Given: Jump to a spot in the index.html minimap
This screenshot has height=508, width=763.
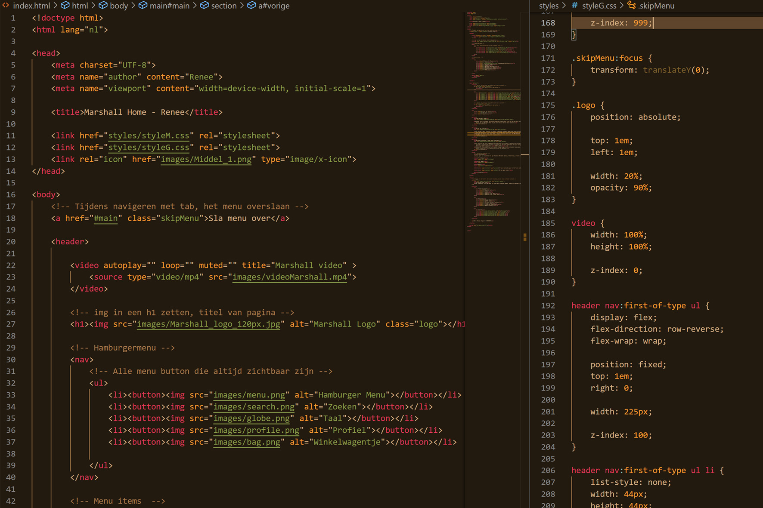Looking at the screenshot, I should [493, 108].
